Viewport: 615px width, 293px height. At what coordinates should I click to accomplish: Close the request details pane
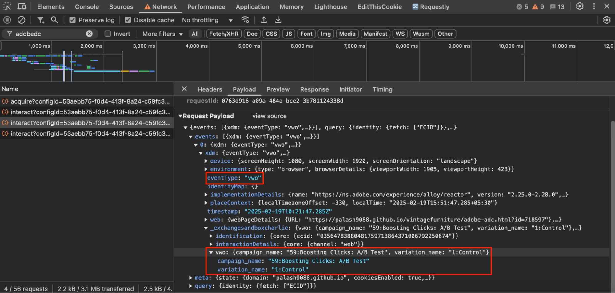pos(184,89)
